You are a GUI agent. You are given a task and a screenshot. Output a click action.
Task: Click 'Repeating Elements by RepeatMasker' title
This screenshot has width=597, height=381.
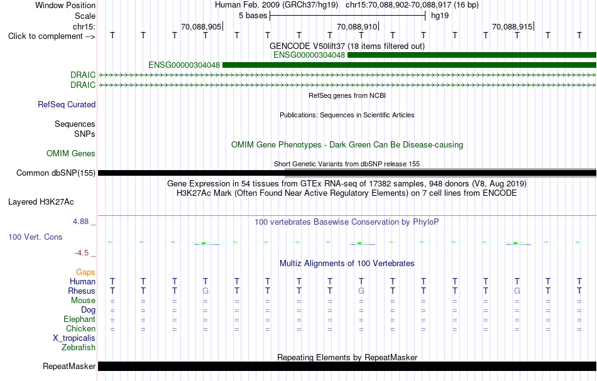pos(347,357)
